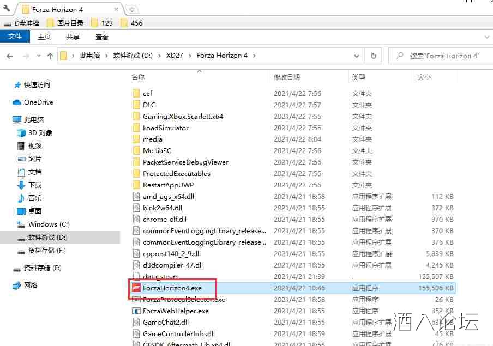Click the wrench settings icon
The image size is (493, 346).
point(6,9)
